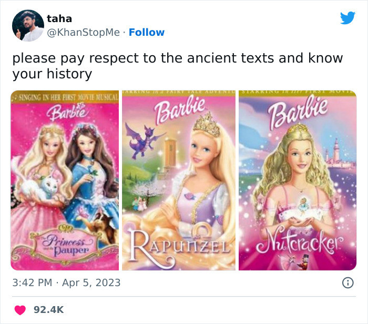The height and width of the screenshot is (324, 368).
Task: Click the 92.4K likes count
Action: (48, 310)
